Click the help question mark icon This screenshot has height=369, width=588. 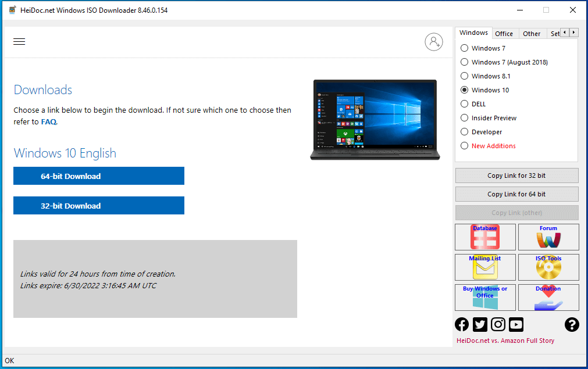pyautogui.click(x=572, y=324)
